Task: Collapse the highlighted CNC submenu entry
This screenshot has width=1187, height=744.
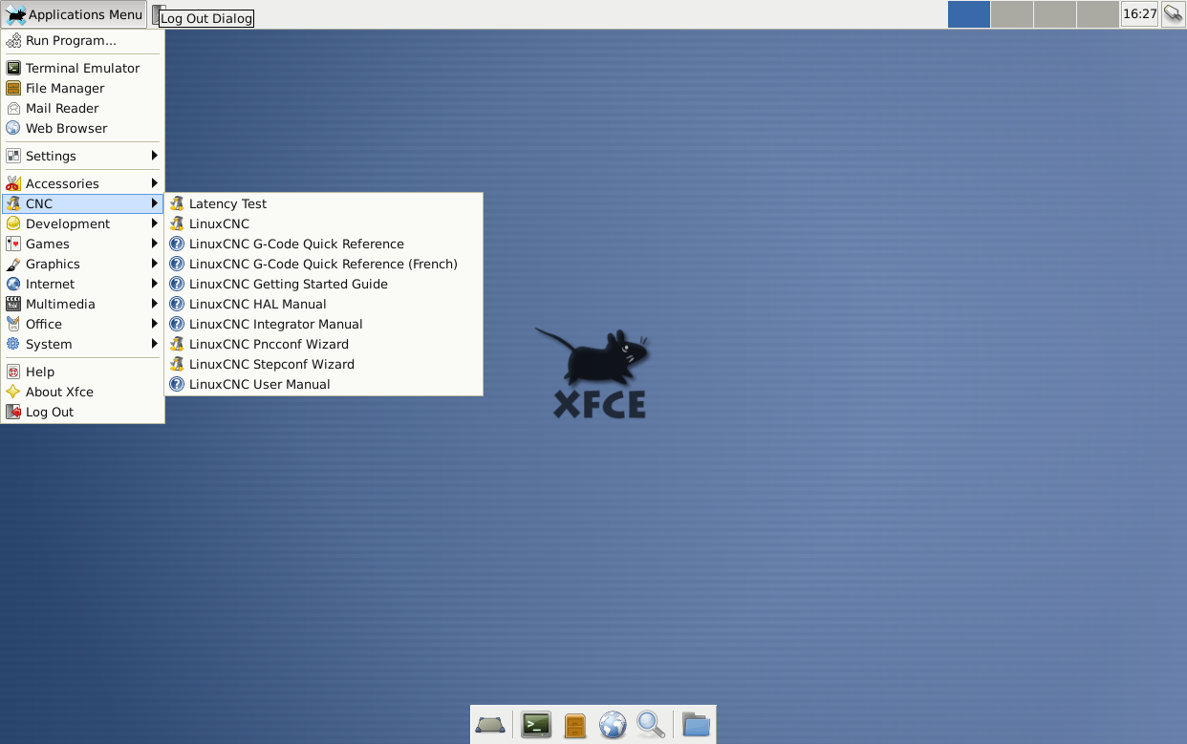Action: pos(83,203)
